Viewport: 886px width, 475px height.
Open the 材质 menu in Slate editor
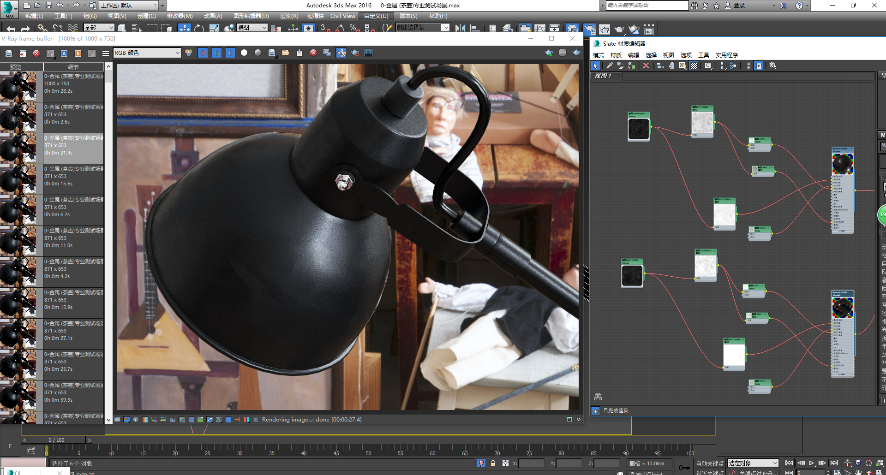point(616,55)
